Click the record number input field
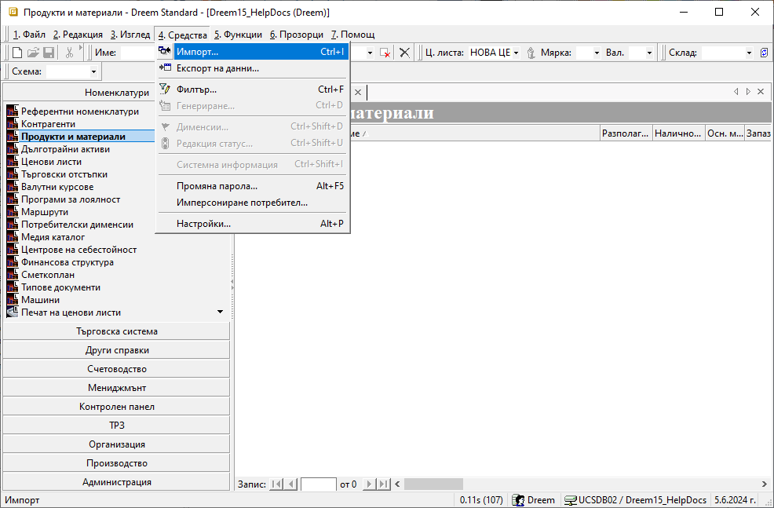The height and width of the screenshot is (508, 774). click(318, 484)
